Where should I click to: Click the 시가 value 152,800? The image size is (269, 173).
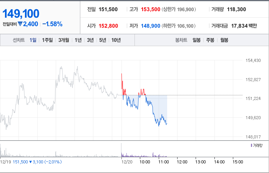(108, 26)
